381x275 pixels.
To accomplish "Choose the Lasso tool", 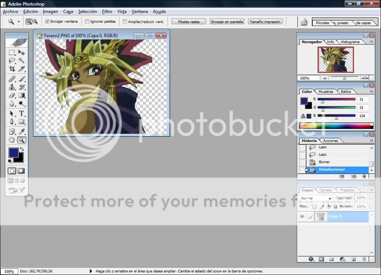I will (12, 60).
